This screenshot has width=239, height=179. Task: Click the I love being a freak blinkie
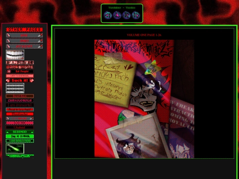(x=20, y=141)
